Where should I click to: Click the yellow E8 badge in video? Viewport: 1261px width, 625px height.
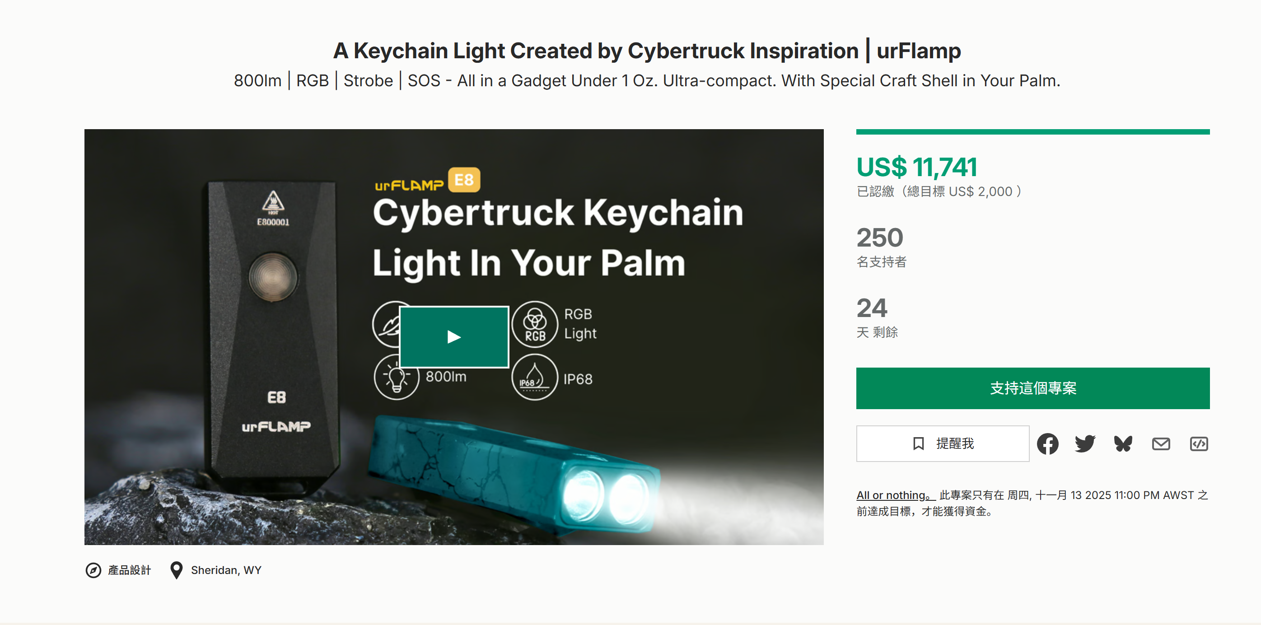click(463, 180)
